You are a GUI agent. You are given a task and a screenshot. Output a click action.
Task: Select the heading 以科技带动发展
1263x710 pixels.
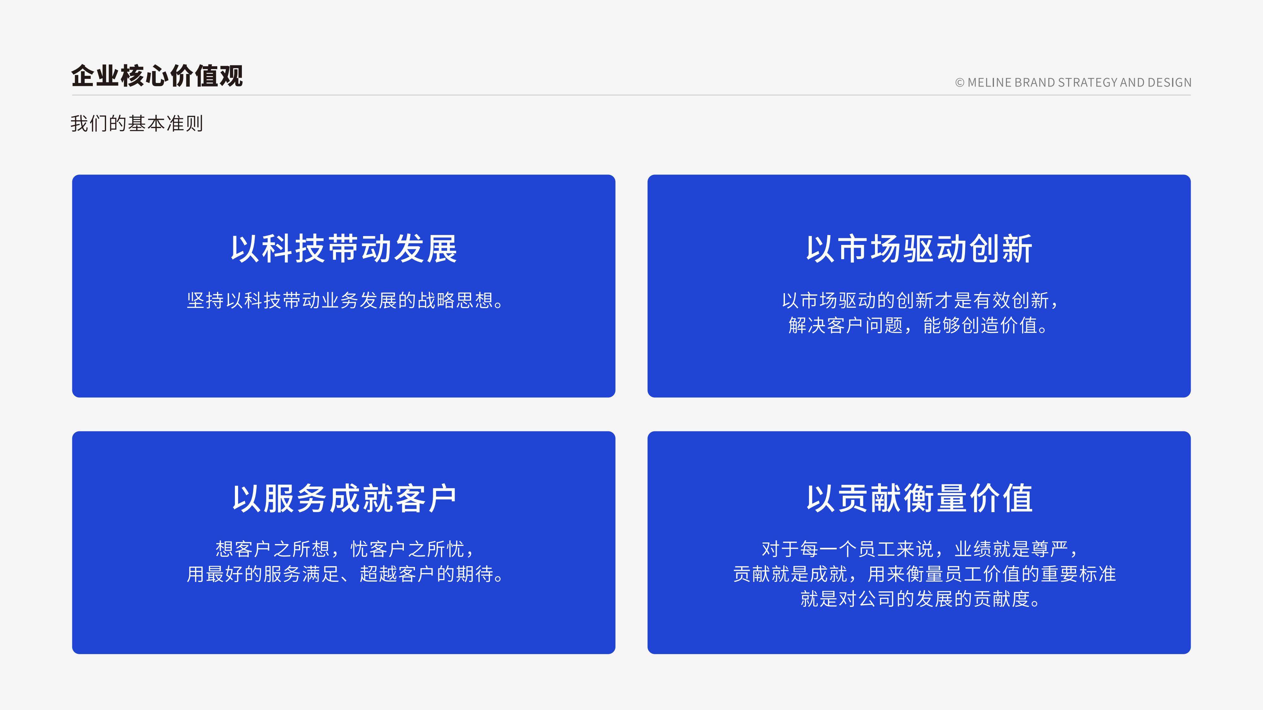344,248
